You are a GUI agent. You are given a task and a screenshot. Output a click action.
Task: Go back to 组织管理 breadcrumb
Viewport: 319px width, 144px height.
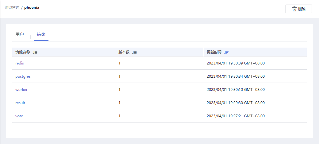click(x=12, y=8)
